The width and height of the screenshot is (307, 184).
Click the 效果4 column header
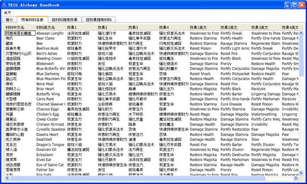(174, 28)
